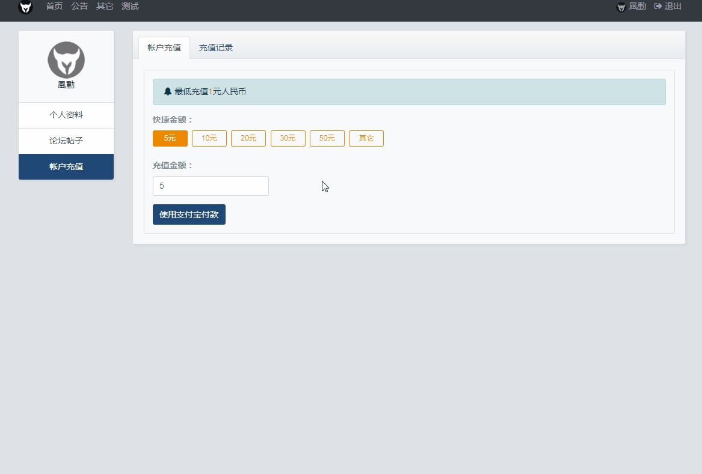Switch to the 充值记录 tab

click(216, 48)
